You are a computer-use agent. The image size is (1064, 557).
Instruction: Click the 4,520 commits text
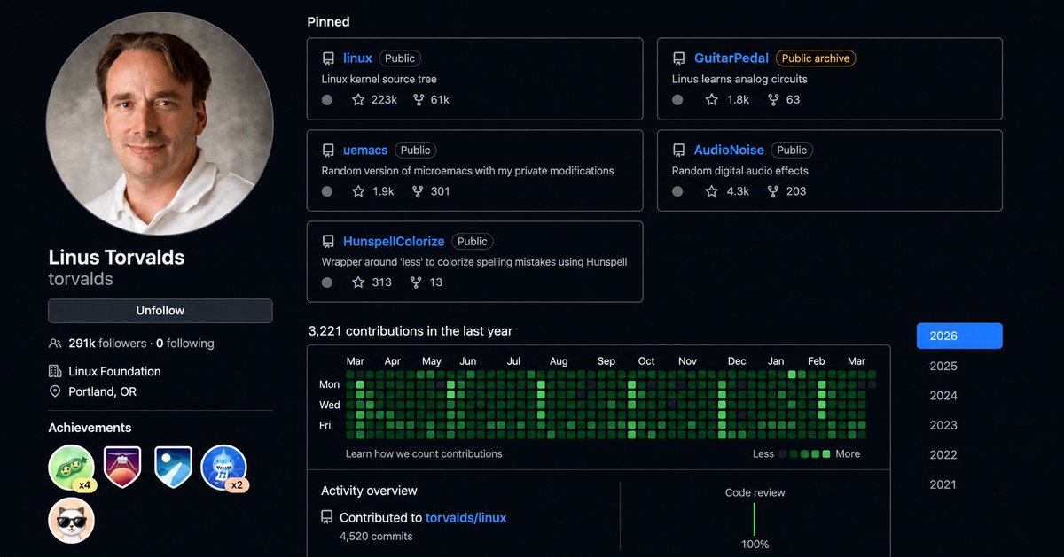(376, 537)
